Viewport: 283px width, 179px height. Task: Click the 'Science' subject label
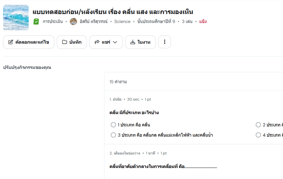pos(122,22)
